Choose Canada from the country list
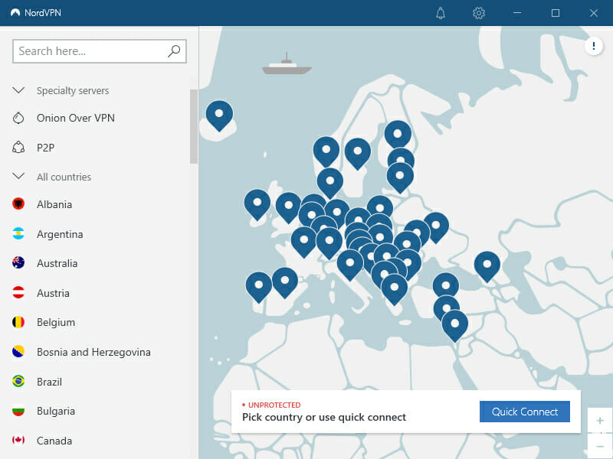Viewport: 613px width, 459px height. click(54, 441)
